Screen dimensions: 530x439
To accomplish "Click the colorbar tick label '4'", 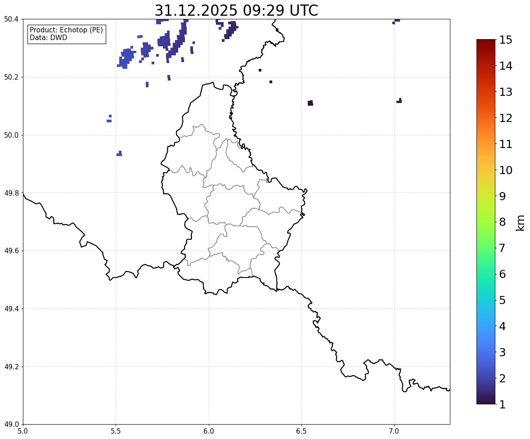I will coord(502,326).
